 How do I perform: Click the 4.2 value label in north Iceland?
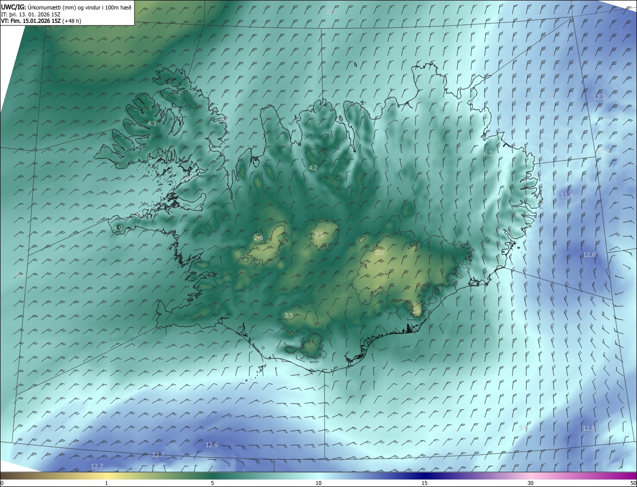tap(313, 168)
